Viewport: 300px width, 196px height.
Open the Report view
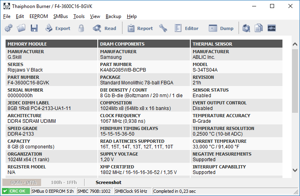140,28
